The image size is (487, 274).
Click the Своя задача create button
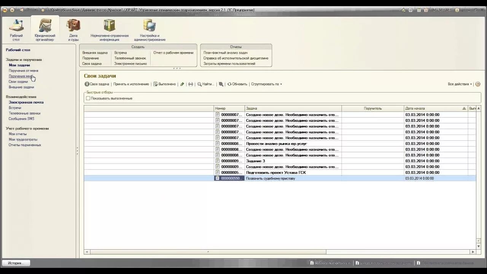pos(97,84)
